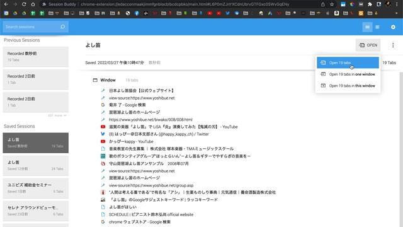Screen dimensions: 403x227
Task: Open session more-options kebab menu
Action: 393,45
